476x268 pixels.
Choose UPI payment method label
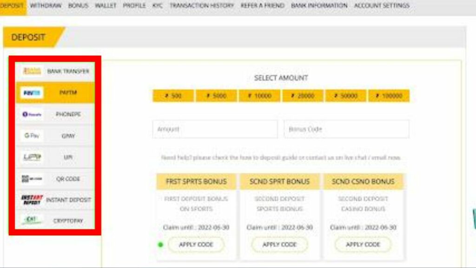click(68, 157)
